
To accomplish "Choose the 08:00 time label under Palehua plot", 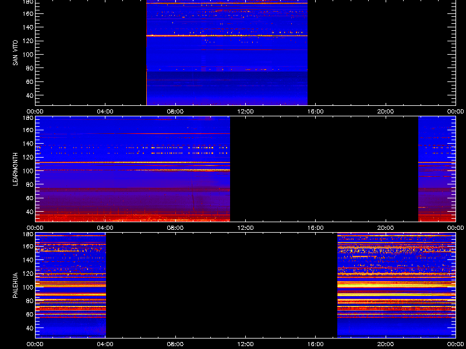I will (175, 344).
